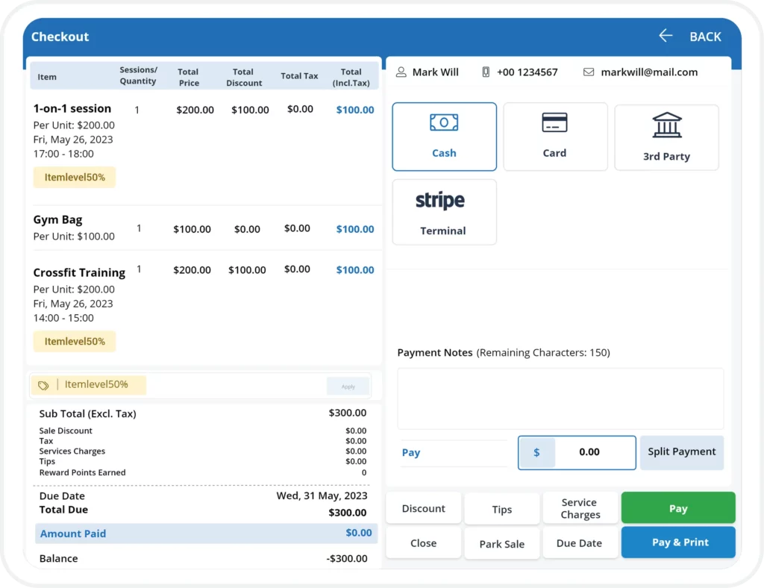
Task: Choose the Stripe Terminal payment option
Action: (444, 212)
